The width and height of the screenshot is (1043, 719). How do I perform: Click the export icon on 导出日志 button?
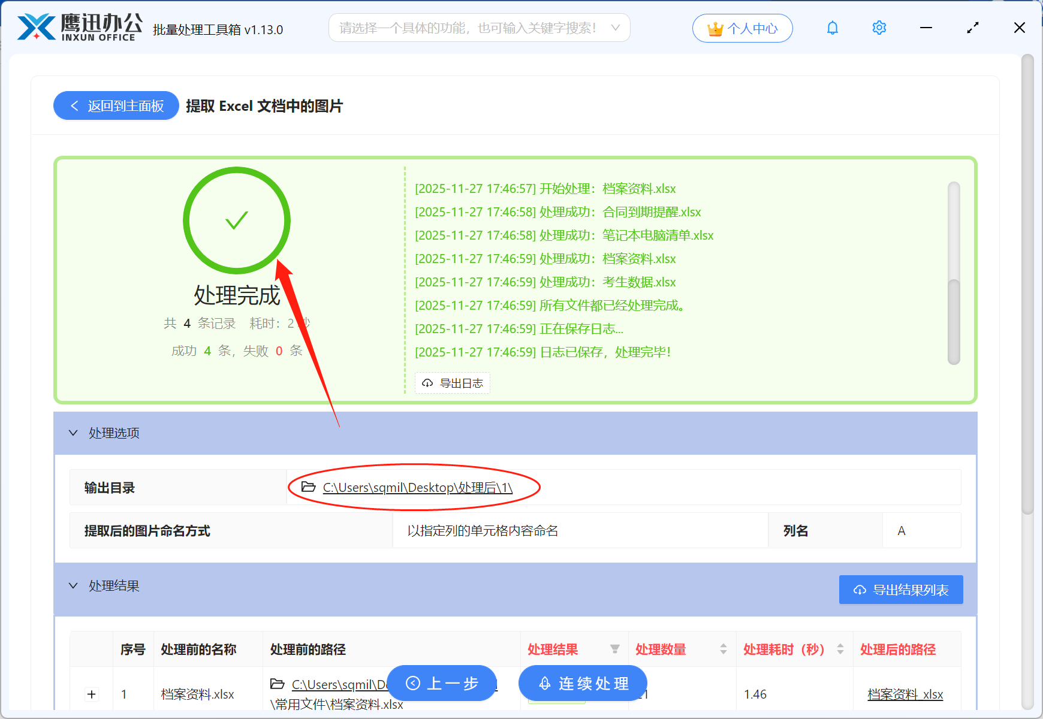pyautogui.click(x=427, y=383)
